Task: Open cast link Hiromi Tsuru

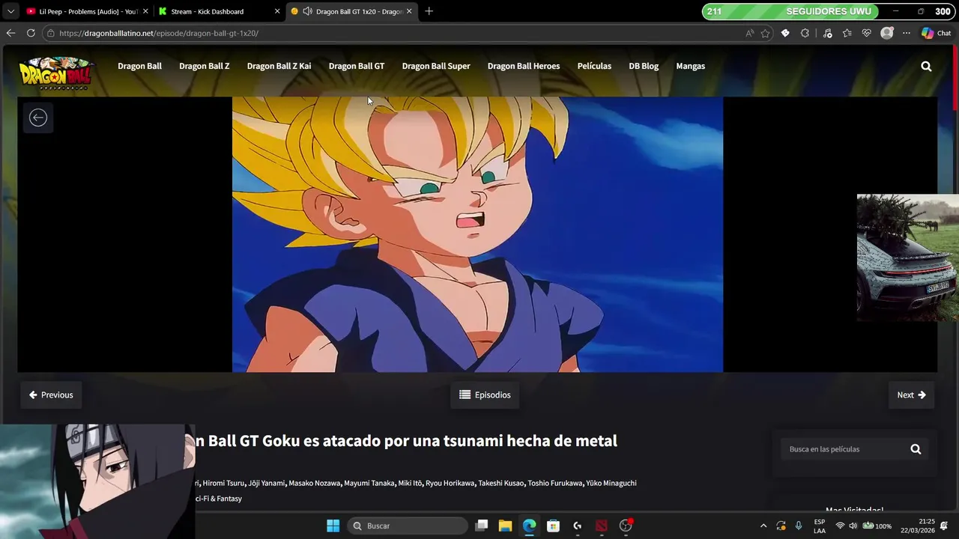Action: click(x=223, y=483)
